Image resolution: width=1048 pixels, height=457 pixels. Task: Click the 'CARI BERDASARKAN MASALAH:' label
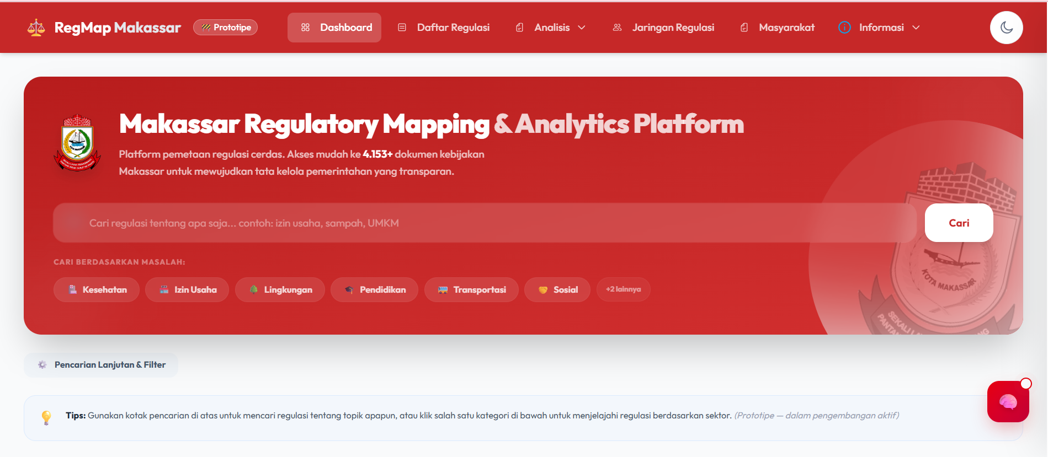(119, 262)
